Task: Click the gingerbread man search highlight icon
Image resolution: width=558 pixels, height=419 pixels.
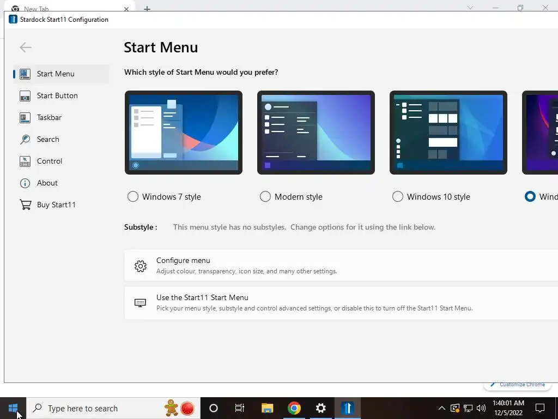Action: pyautogui.click(x=171, y=408)
